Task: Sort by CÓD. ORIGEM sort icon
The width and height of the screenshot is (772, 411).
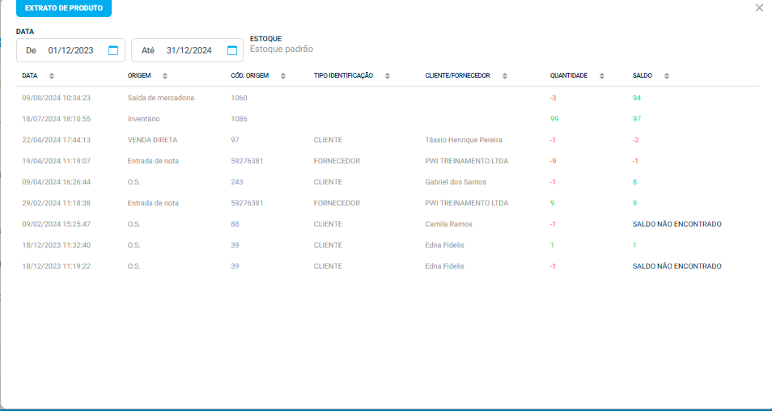Action: tap(283, 76)
